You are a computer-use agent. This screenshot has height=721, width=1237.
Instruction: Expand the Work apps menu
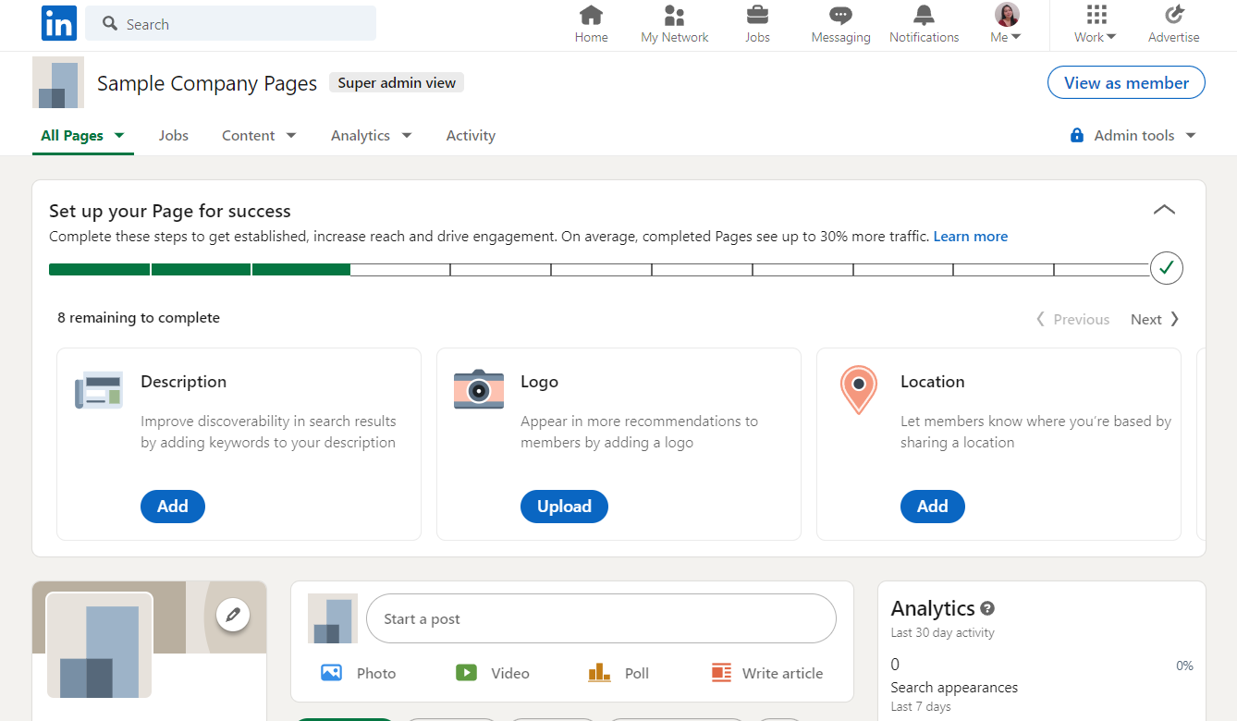[x=1096, y=24]
